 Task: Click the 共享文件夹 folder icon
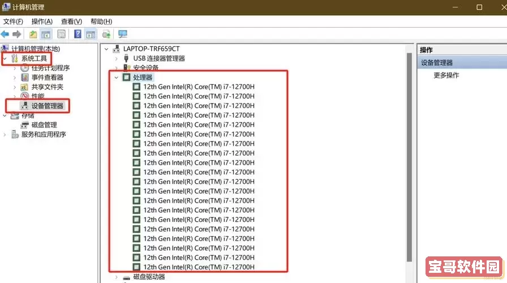coord(24,87)
